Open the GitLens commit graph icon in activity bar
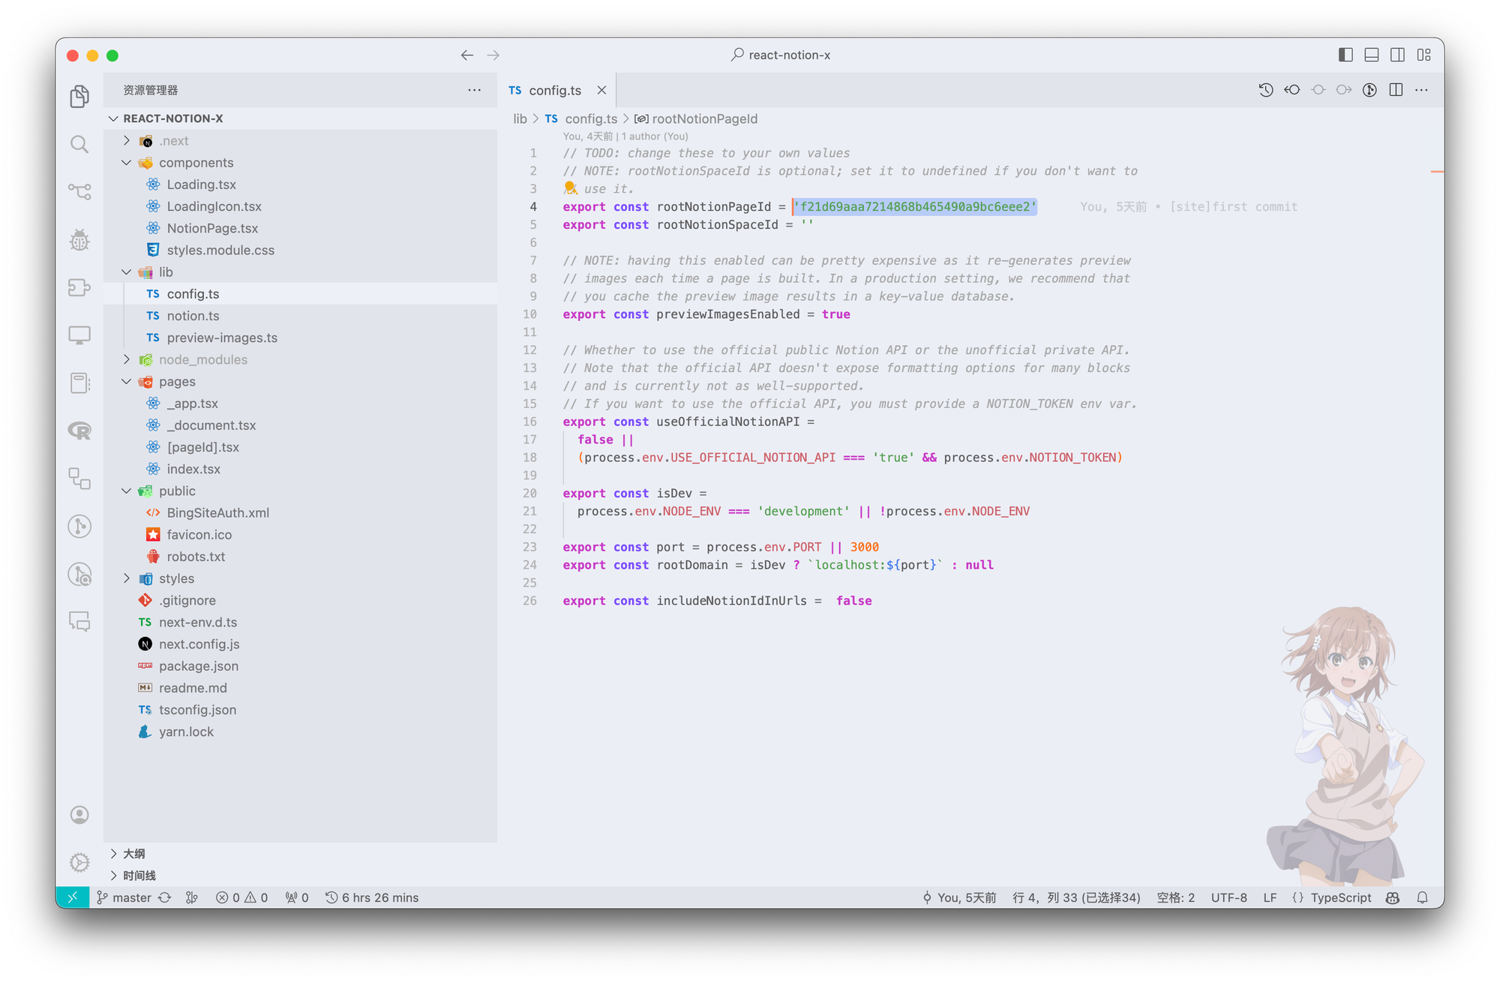1500x982 pixels. pyautogui.click(x=79, y=526)
